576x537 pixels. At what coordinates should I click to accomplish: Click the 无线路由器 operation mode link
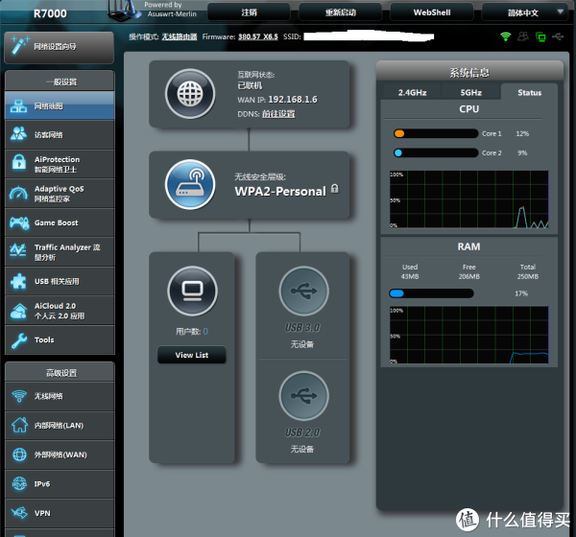coord(180,36)
